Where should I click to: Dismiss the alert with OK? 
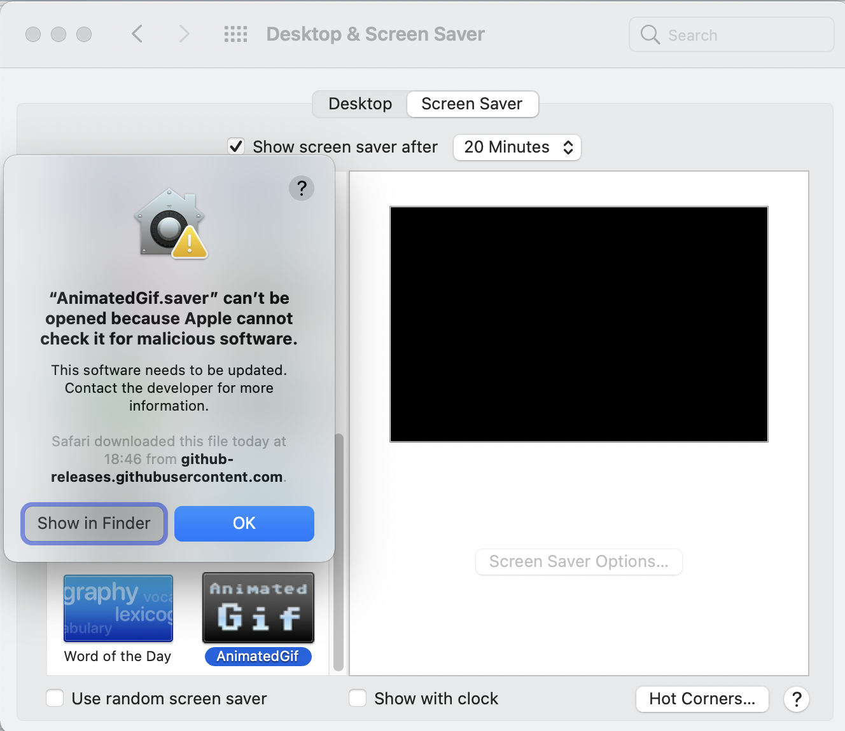pyautogui.click(x=244, y=524)
